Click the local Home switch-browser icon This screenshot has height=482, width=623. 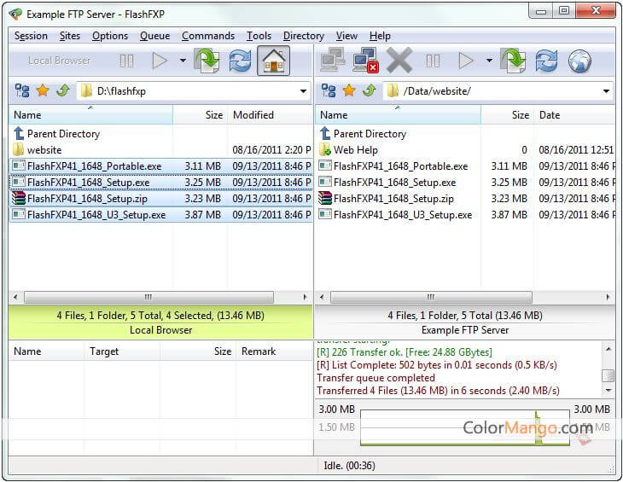[x=273, y=61]
